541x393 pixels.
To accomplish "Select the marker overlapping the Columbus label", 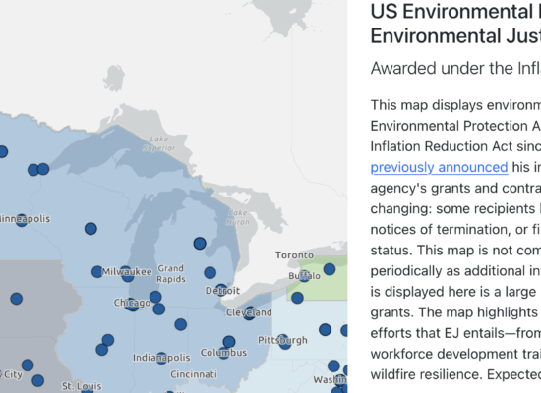I will [x=224, y=353].
